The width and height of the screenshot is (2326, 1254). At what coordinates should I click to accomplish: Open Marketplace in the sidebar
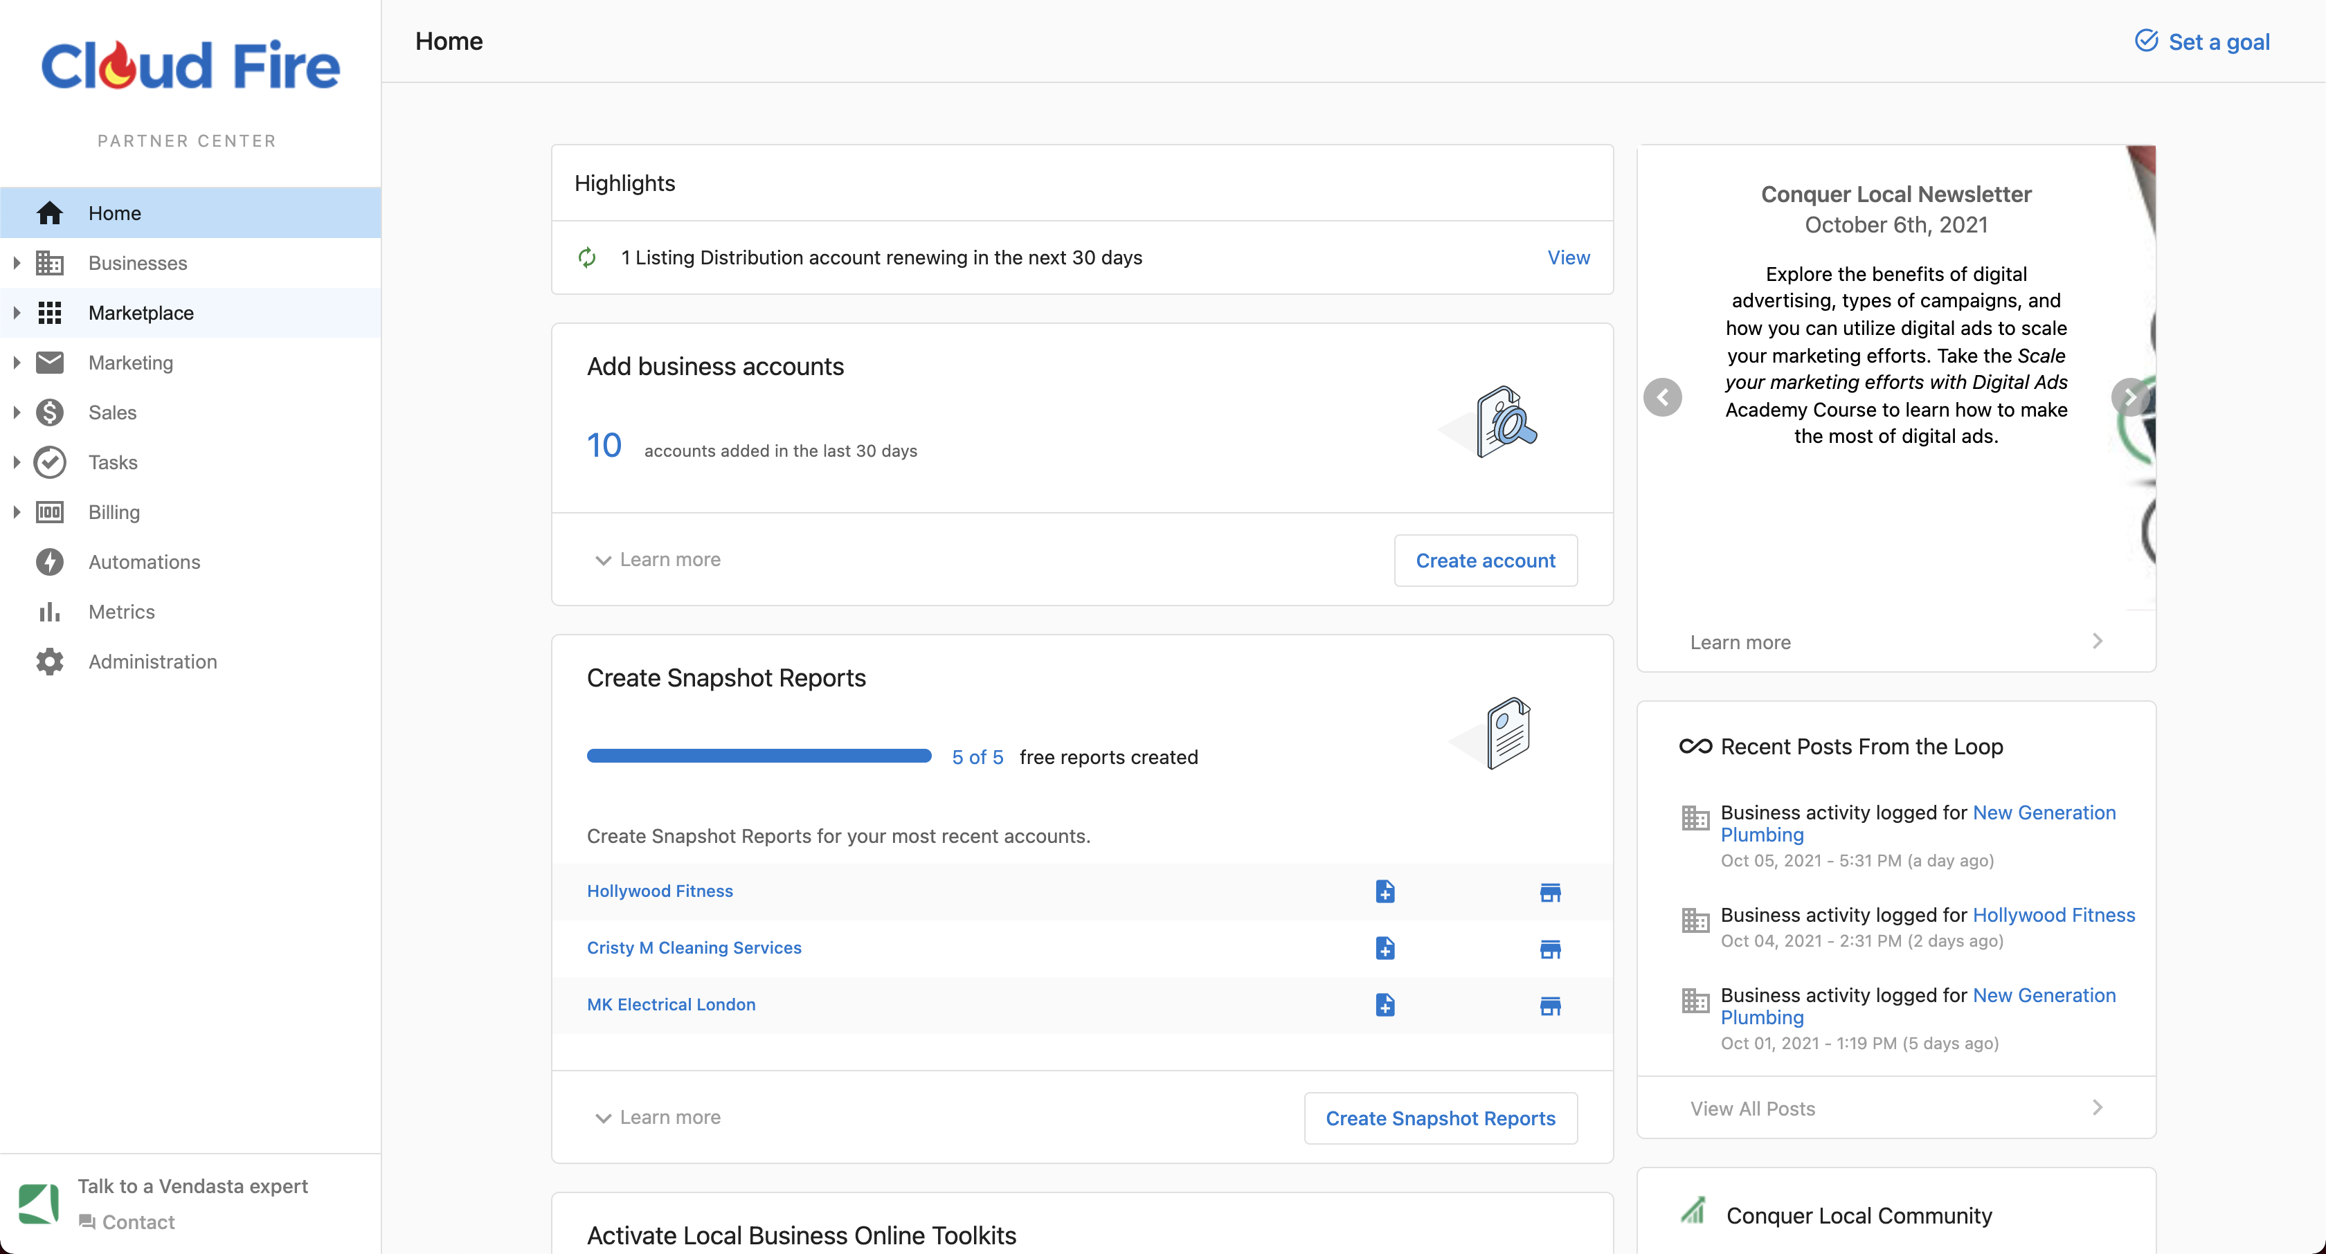190,312
